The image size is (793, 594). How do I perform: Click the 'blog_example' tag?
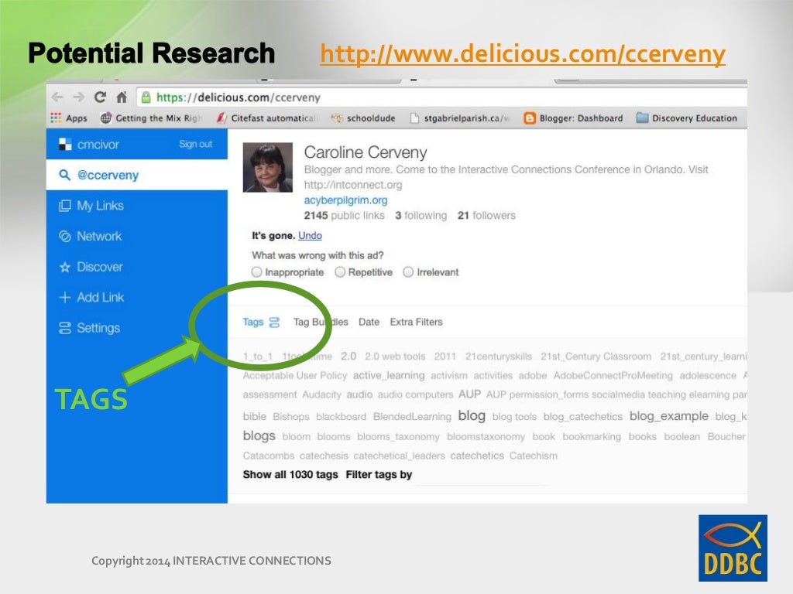[x=669, y=416]
